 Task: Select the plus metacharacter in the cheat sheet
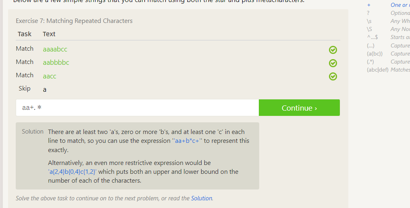click(x=368, y=5)
